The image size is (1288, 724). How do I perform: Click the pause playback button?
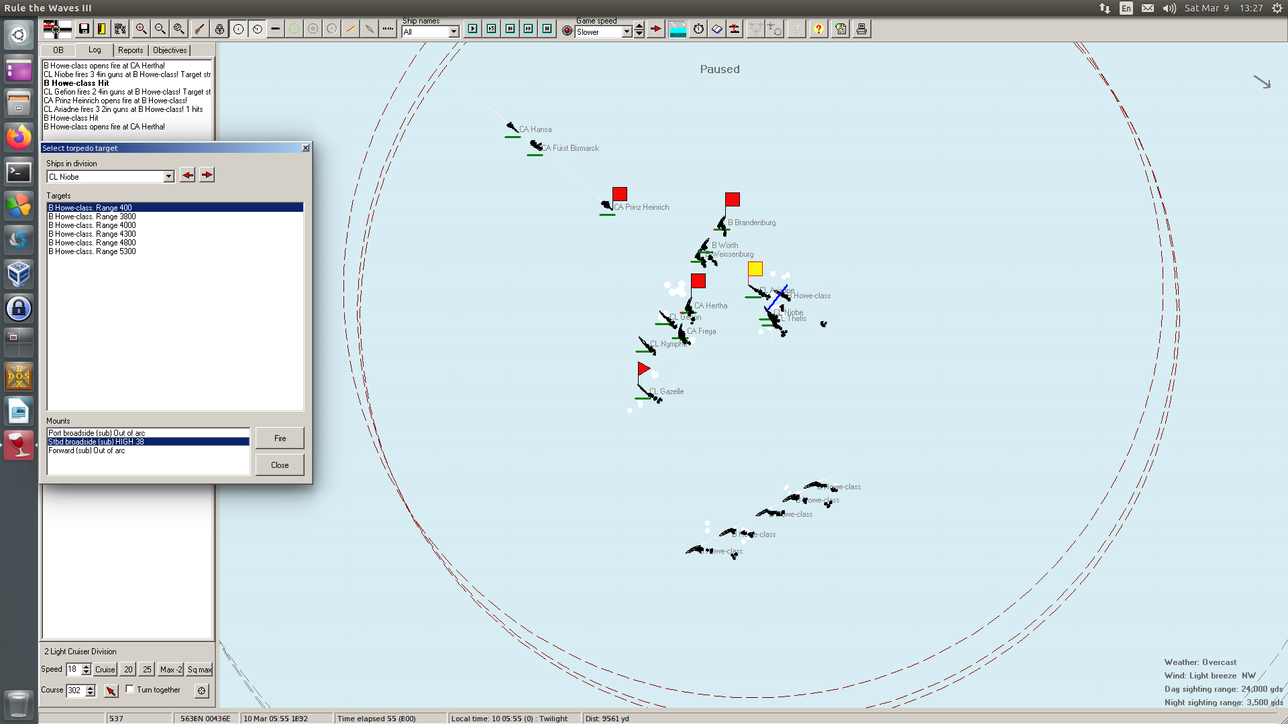click(547, 29)
